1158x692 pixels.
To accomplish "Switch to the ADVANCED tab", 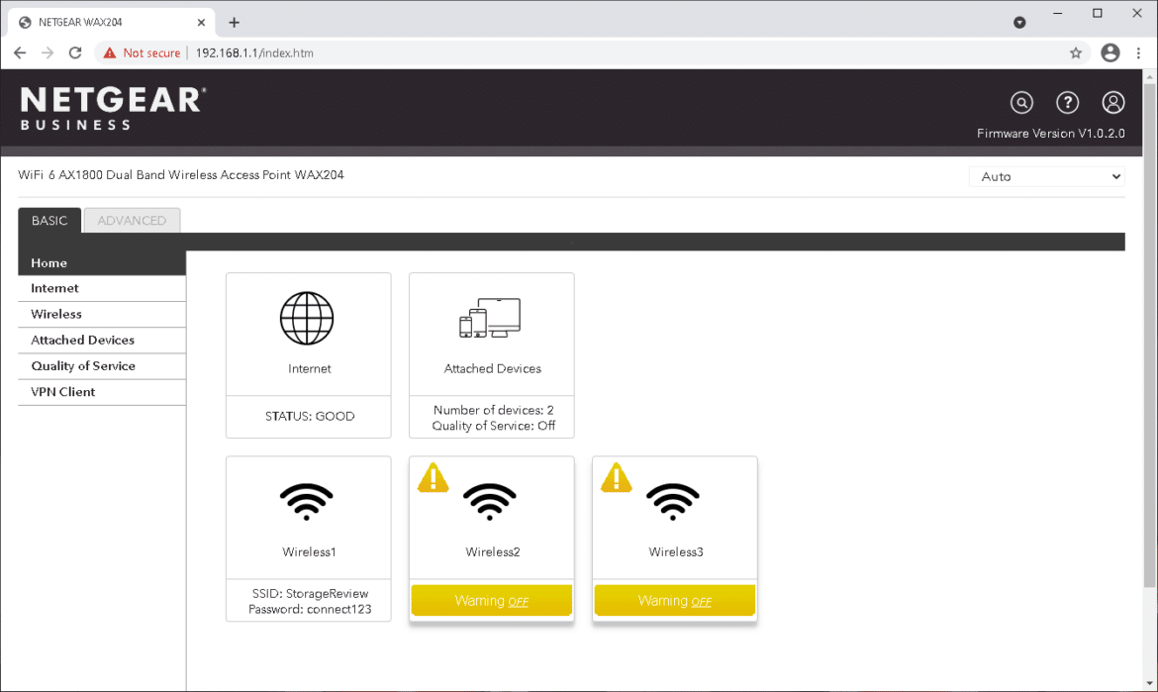I will [132, 220].
